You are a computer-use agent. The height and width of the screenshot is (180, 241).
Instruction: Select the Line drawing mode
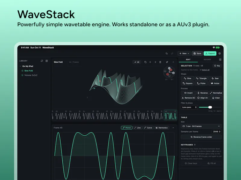137,128
